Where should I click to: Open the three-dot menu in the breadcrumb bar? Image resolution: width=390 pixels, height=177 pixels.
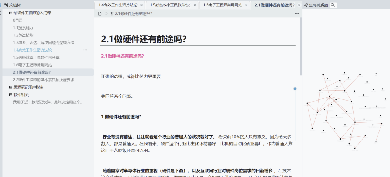click(x=297, y=13)
